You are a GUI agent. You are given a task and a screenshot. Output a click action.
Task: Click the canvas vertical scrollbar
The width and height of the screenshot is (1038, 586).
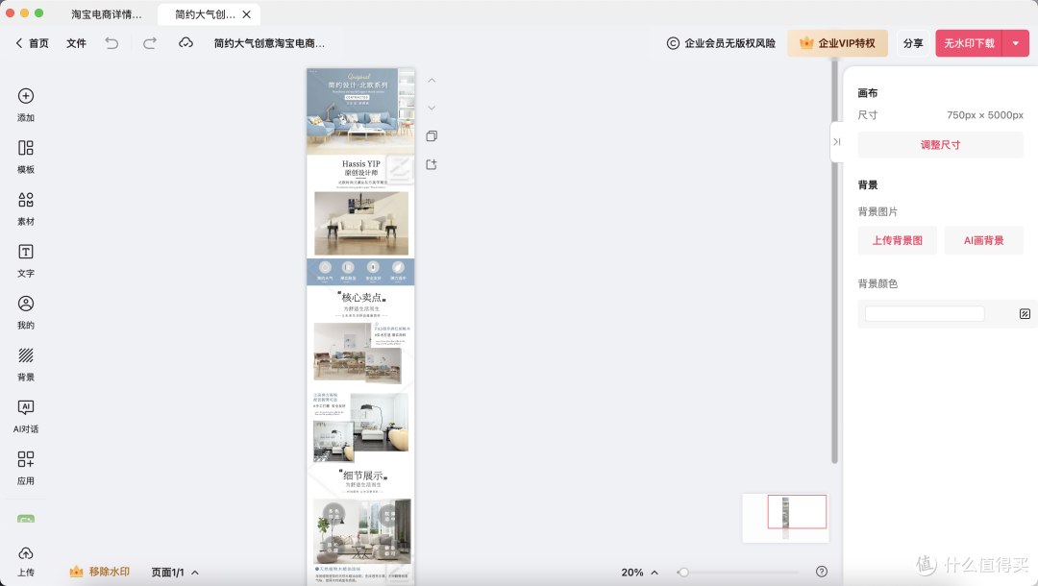834,261
